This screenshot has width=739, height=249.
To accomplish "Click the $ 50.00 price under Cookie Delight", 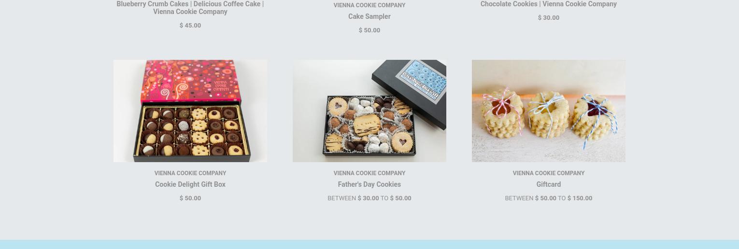I will [190, 198].
